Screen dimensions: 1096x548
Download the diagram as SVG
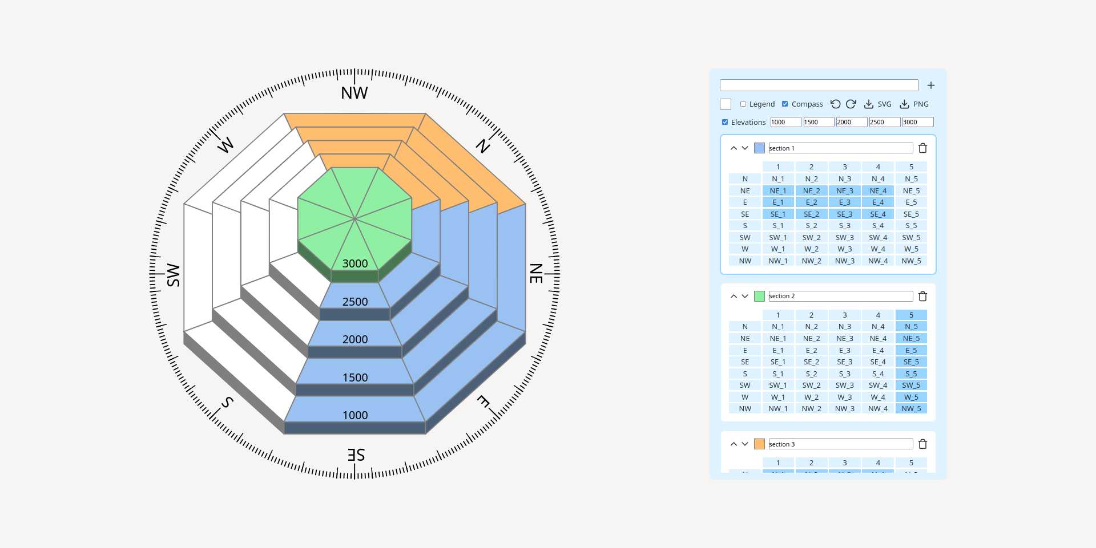coord(877,104)
